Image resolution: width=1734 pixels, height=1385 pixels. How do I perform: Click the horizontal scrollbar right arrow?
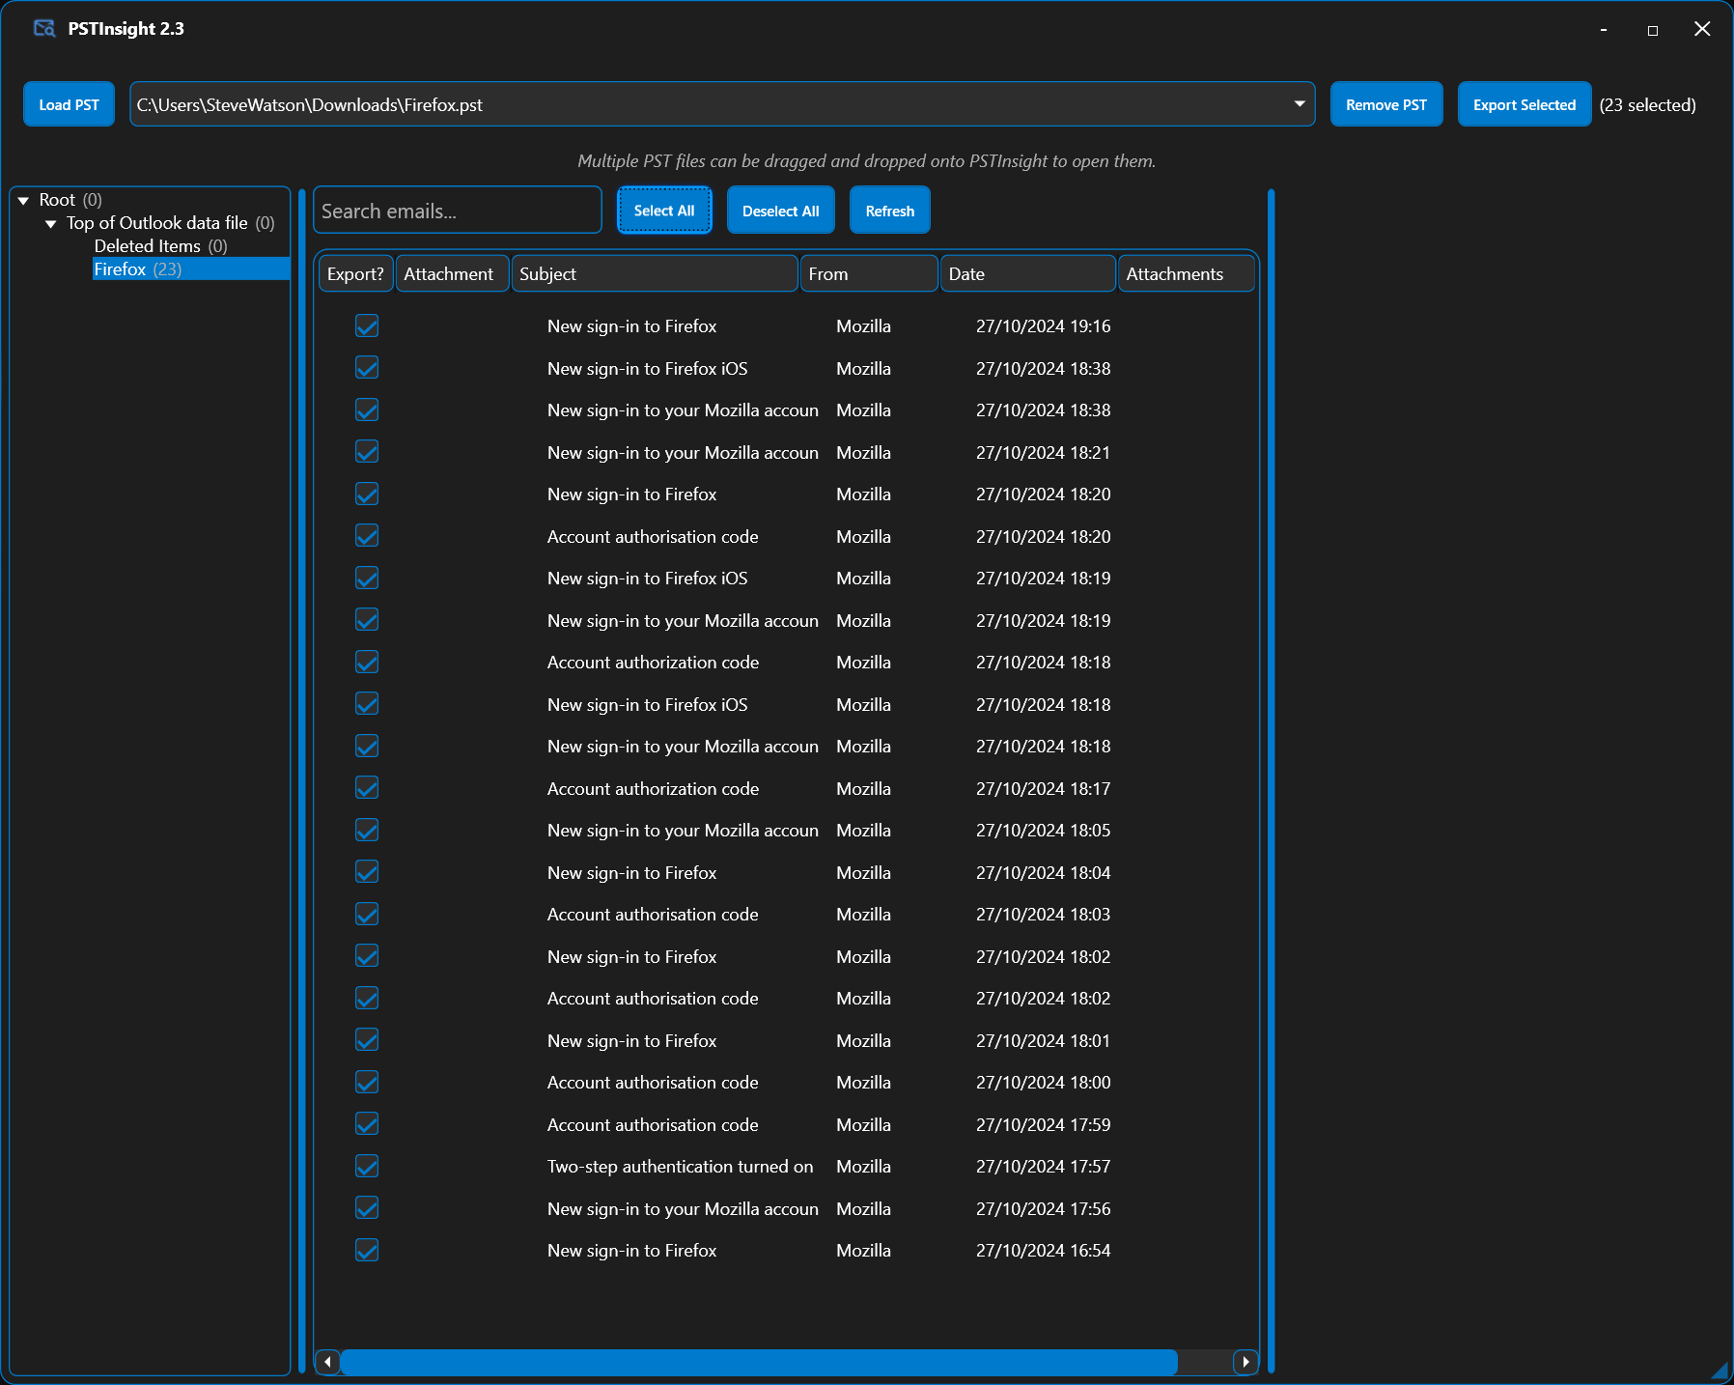point(1245,1362)
